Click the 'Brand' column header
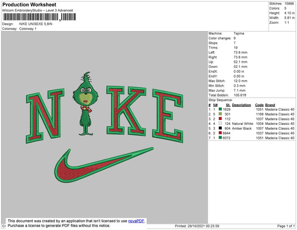This screenshot has height=230, width=297. click(x=270, y=105)
